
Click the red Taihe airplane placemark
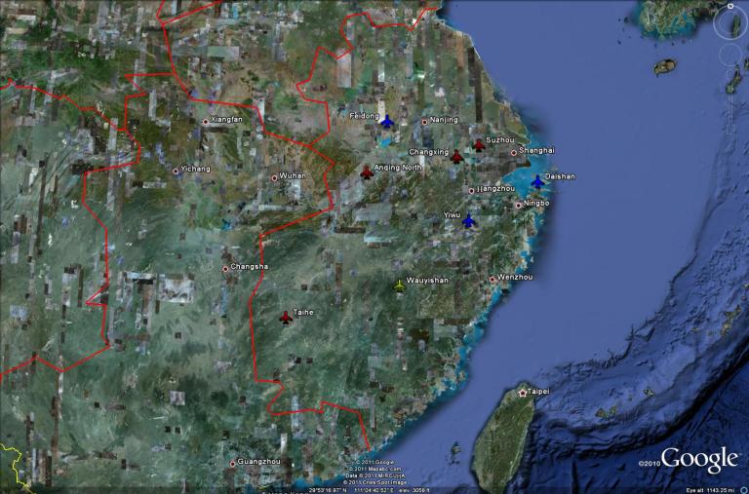286,317
